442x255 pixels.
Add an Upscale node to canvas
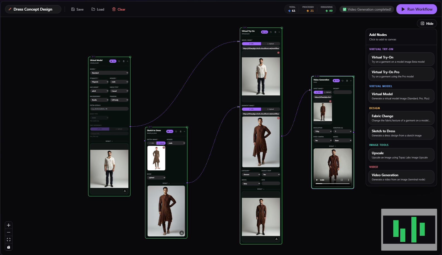(400, 155)
